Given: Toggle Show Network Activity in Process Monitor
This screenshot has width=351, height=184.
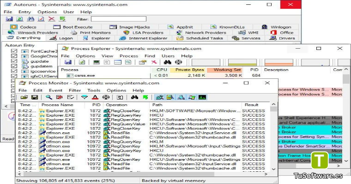Looking at the screenshot, I should (181, 97).
